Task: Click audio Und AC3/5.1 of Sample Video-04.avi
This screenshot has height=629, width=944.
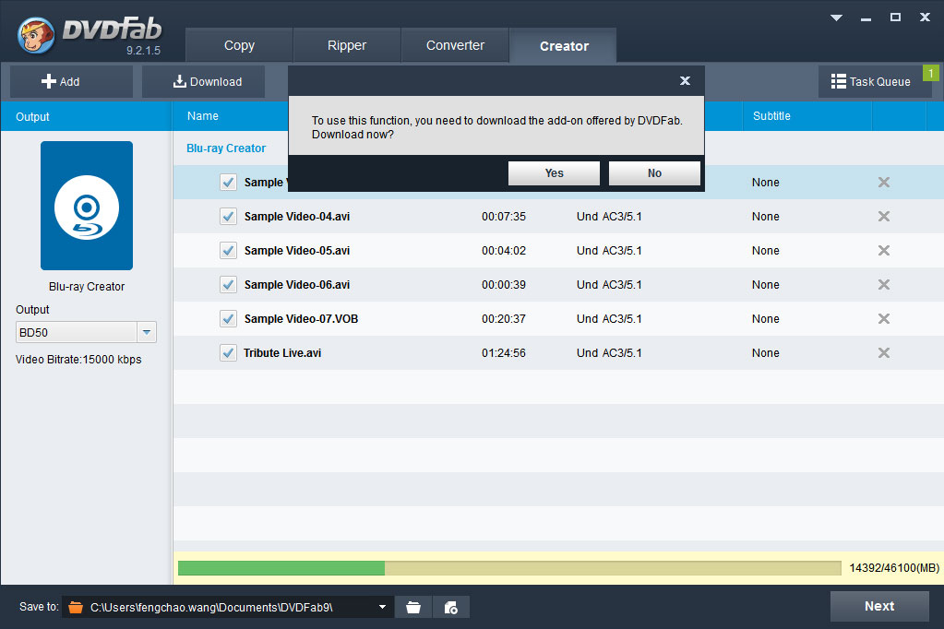Action: (x=609, y=217)
